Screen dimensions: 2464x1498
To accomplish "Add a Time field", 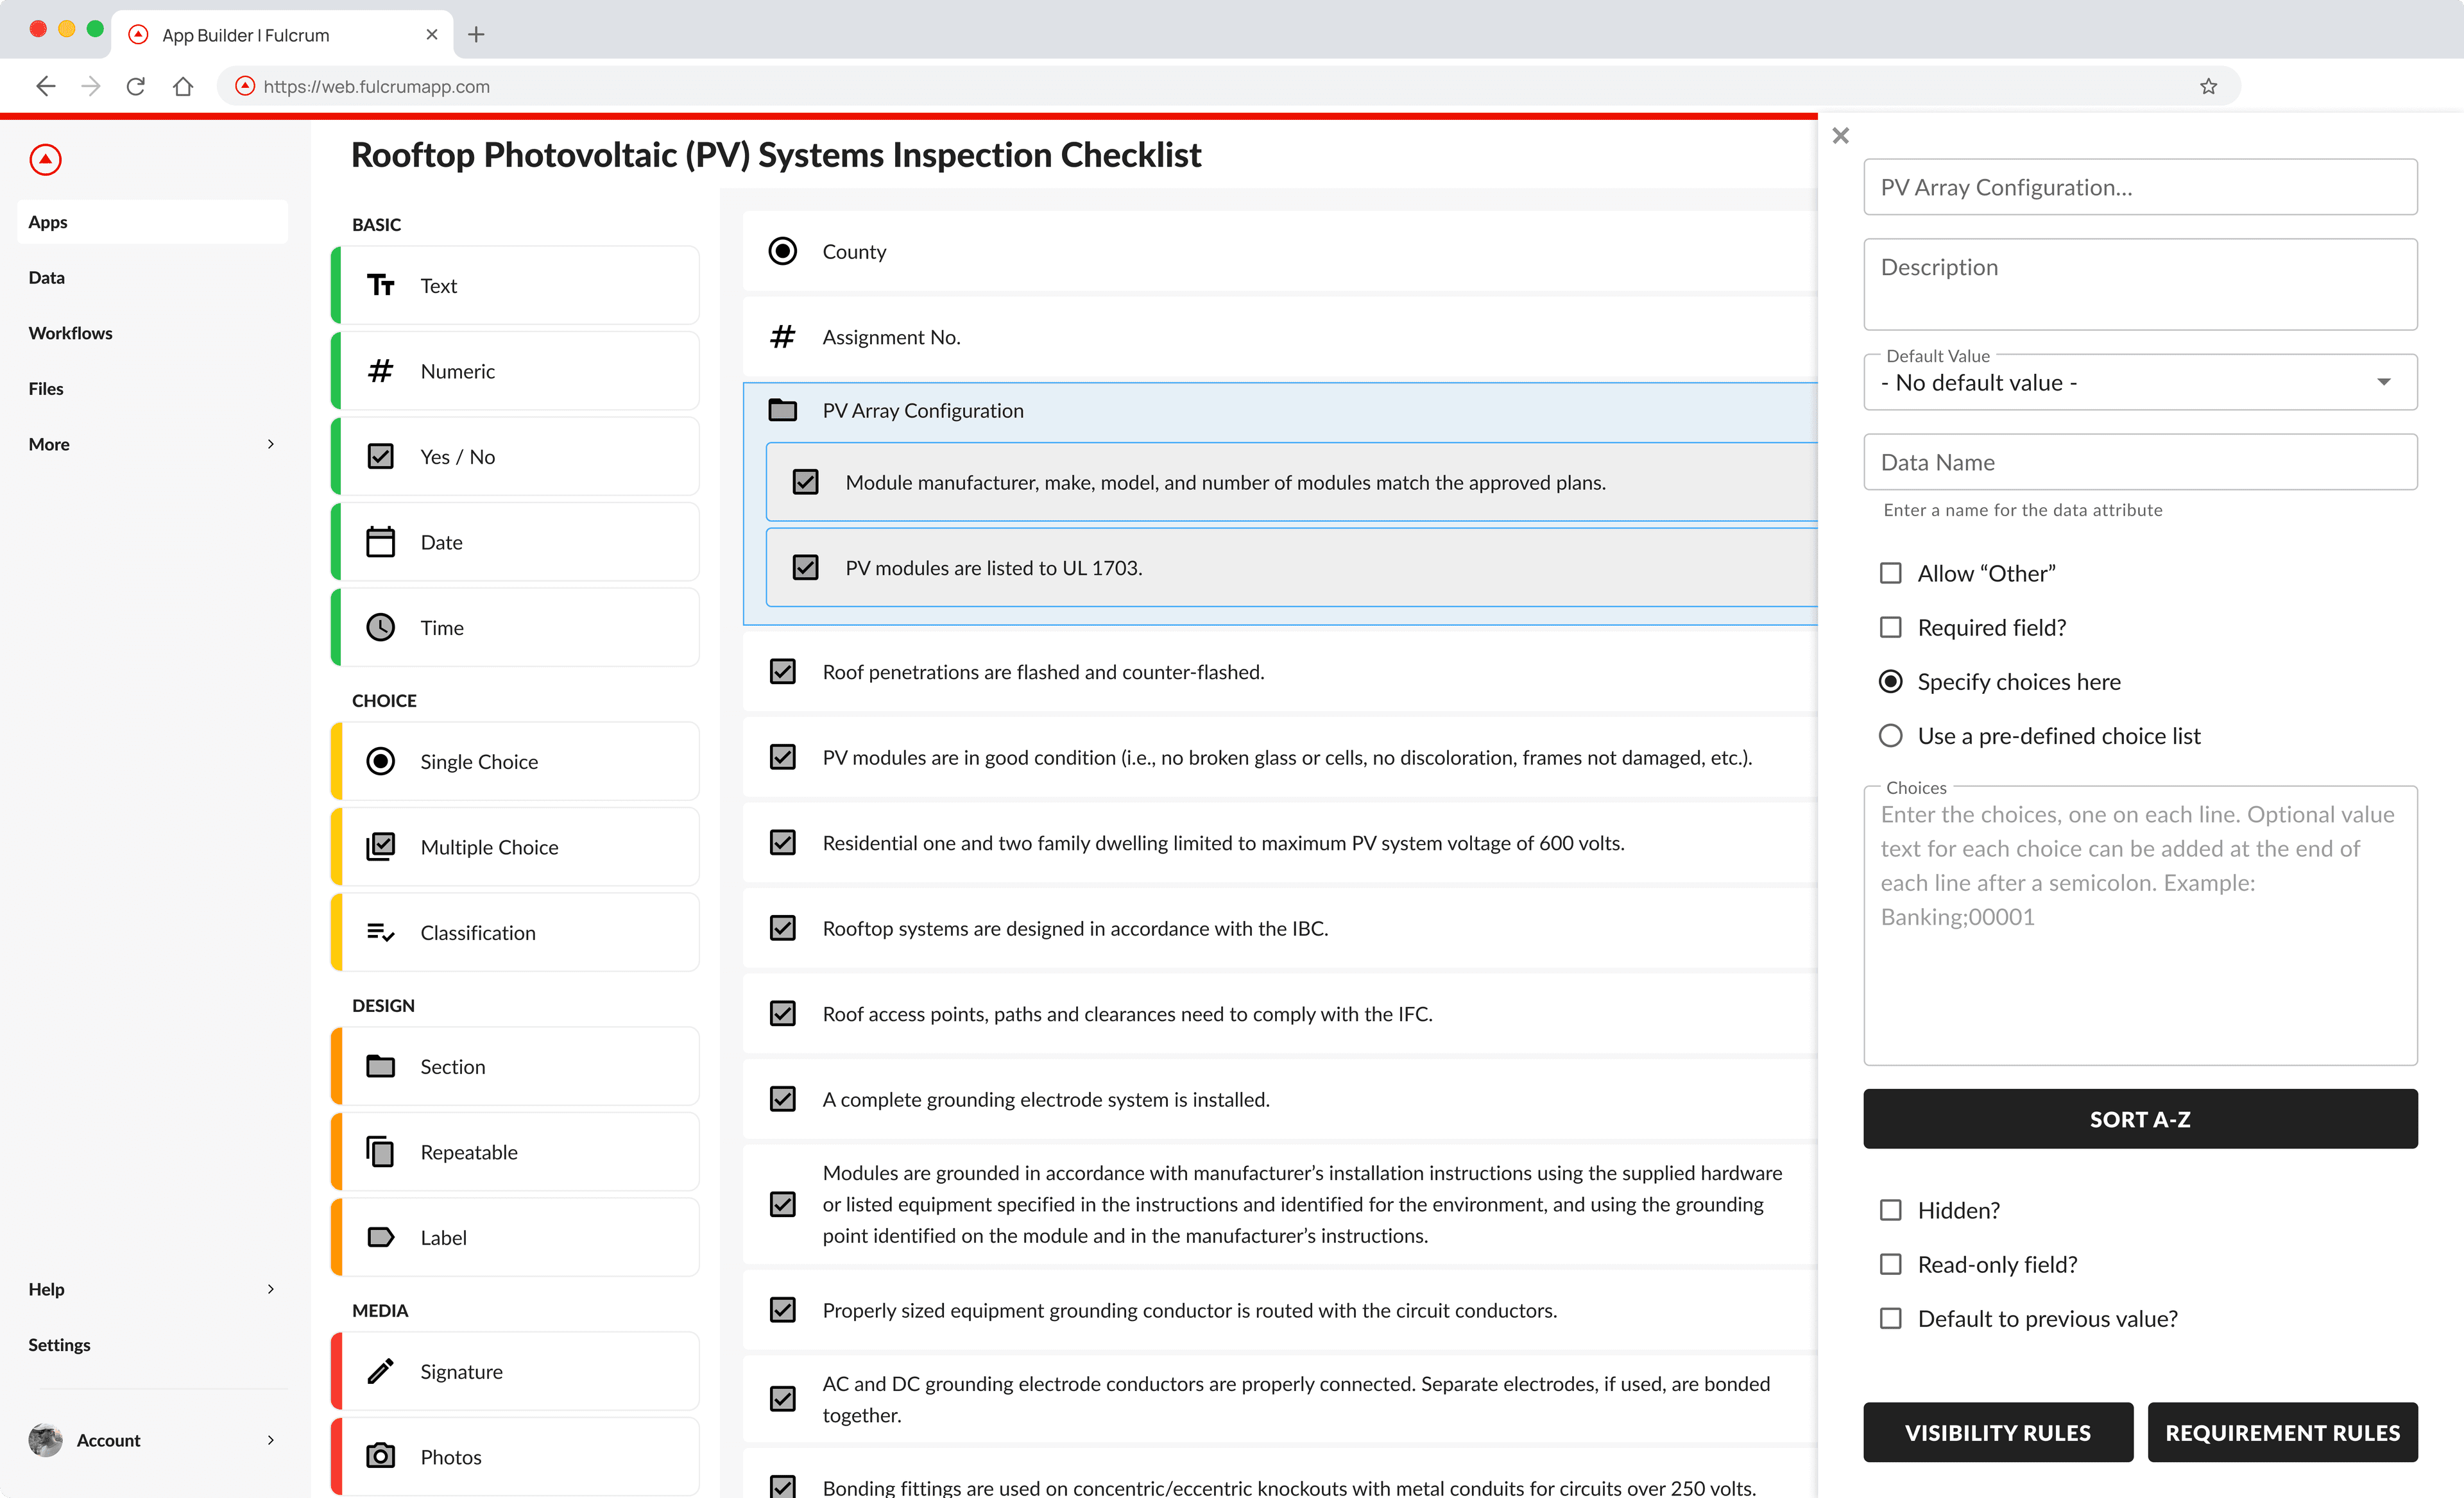I will click(514, 627).
